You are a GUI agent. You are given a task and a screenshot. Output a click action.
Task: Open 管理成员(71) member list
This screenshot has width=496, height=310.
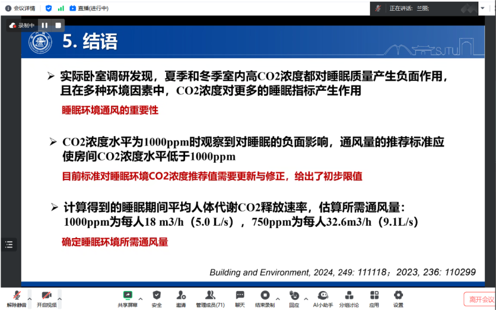pyautogui.click(x=210, y=297)
